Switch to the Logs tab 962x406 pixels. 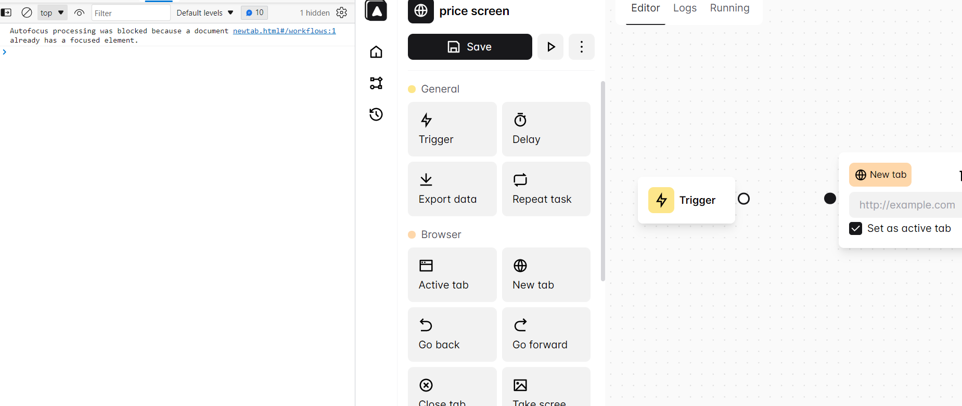684,8
